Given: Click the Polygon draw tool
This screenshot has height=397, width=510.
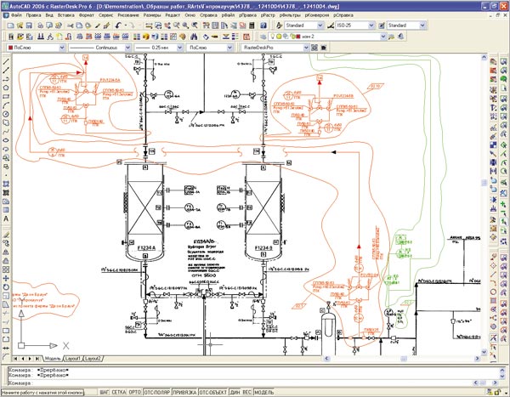Looking at the screenshot, I should click(6, 88).
